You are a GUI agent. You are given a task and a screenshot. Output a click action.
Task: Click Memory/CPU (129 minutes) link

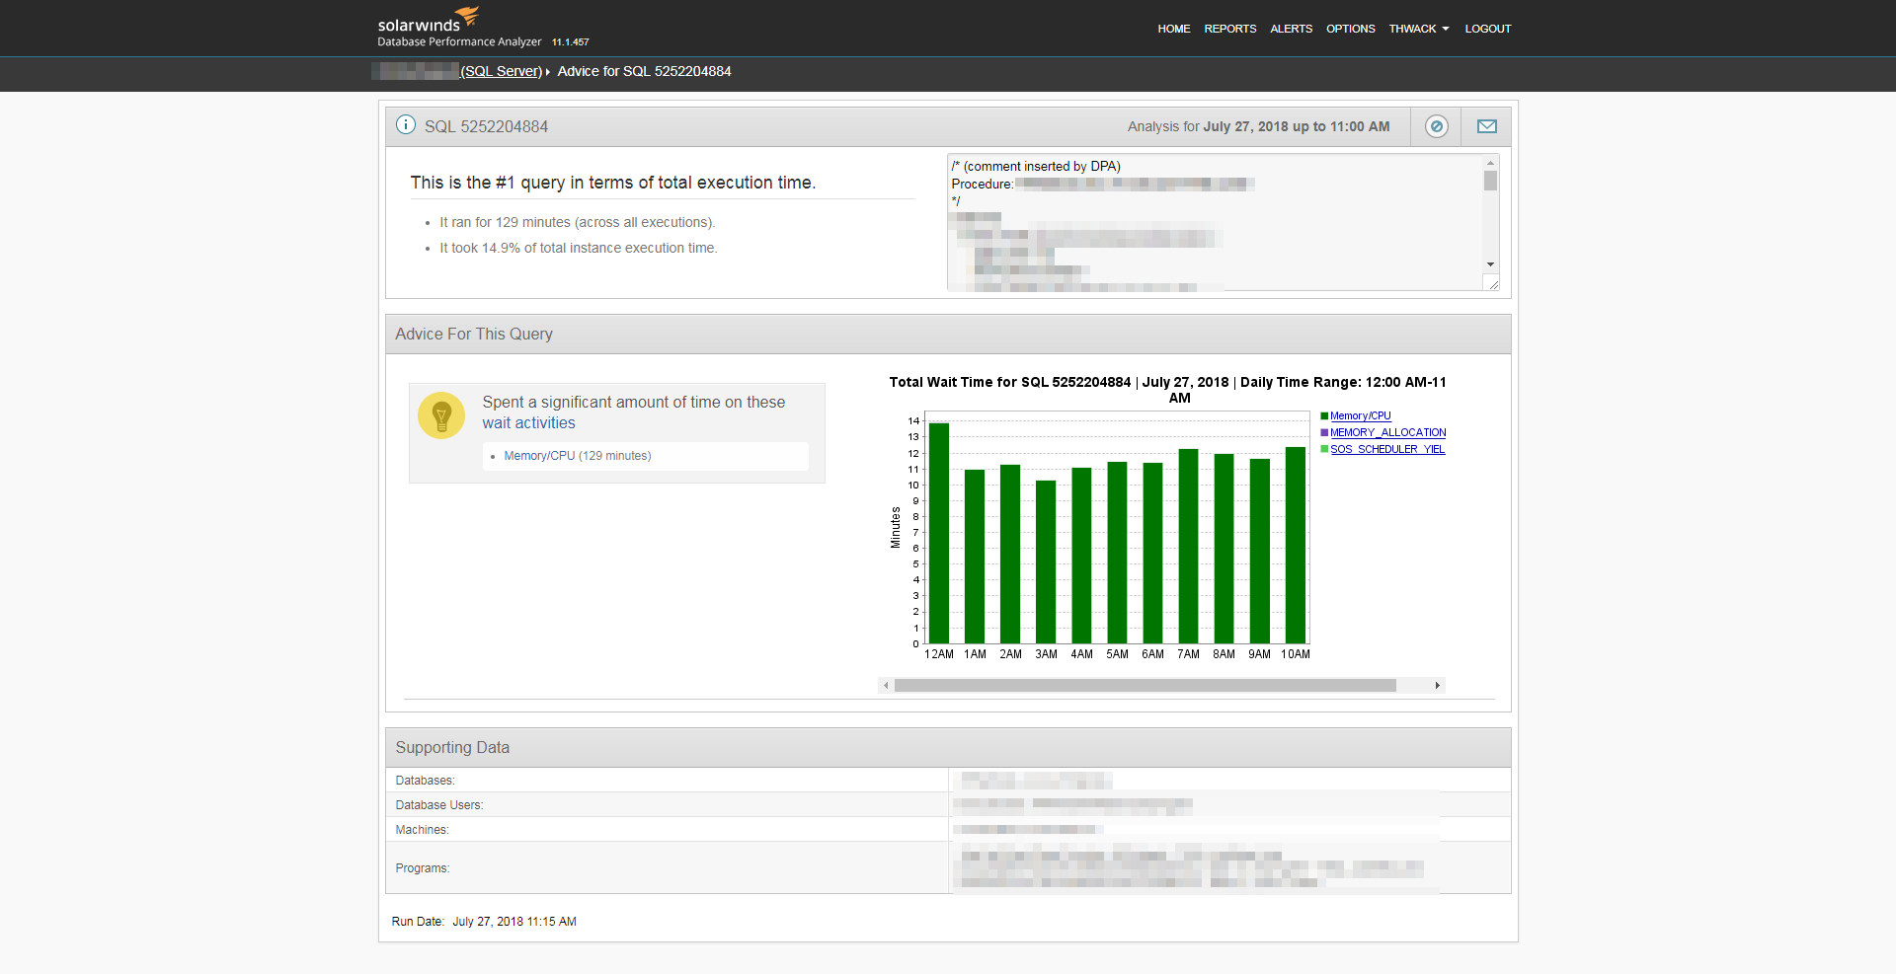(577, 456)
